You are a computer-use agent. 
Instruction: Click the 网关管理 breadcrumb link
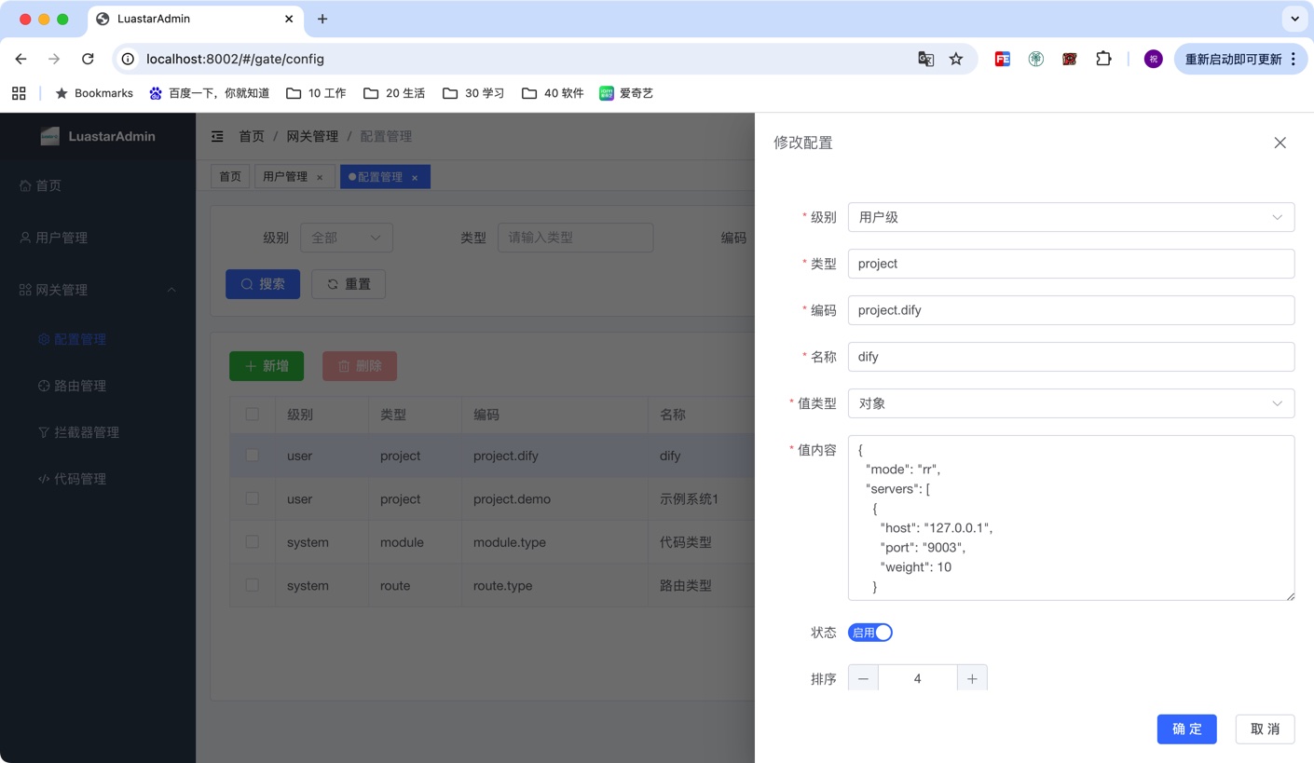click(312, 136)
